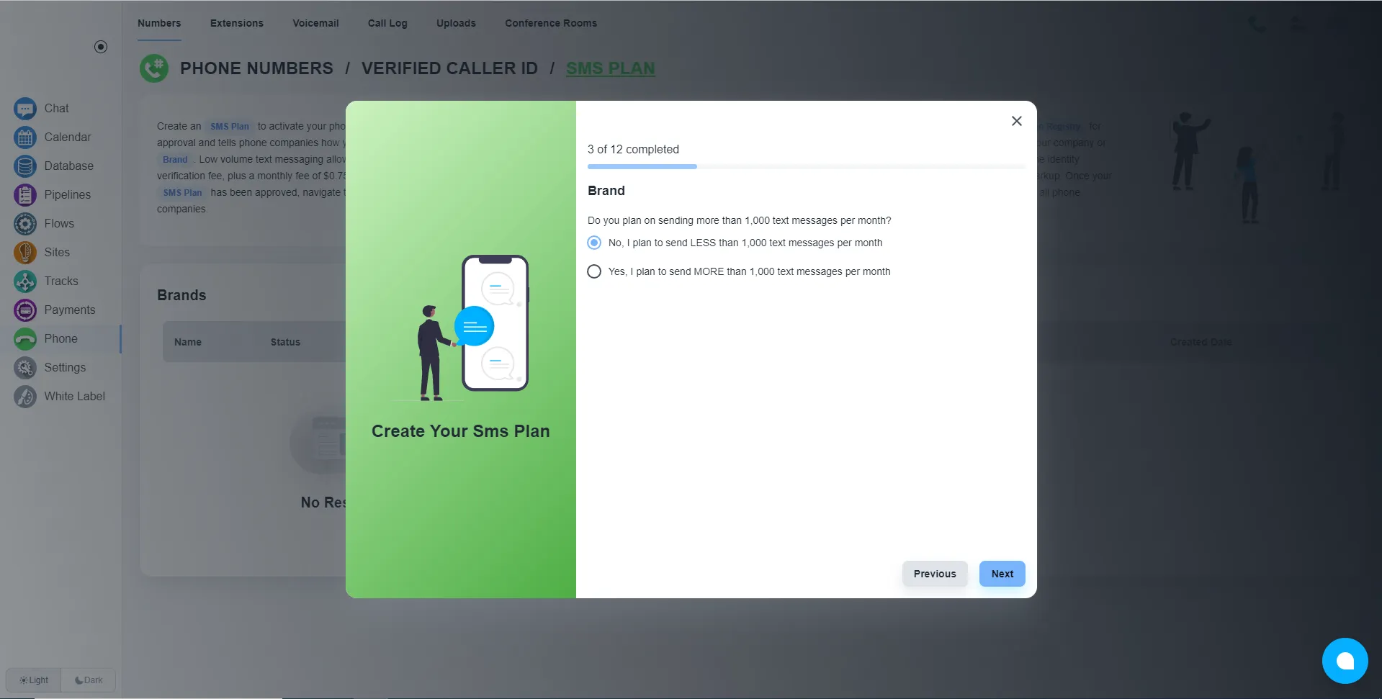Click the Next button
The image size is (1382, 699).
(x=1002, y=574)
